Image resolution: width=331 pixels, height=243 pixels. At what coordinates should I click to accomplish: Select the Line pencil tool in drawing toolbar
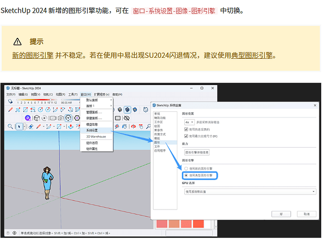tap(10, 110)
